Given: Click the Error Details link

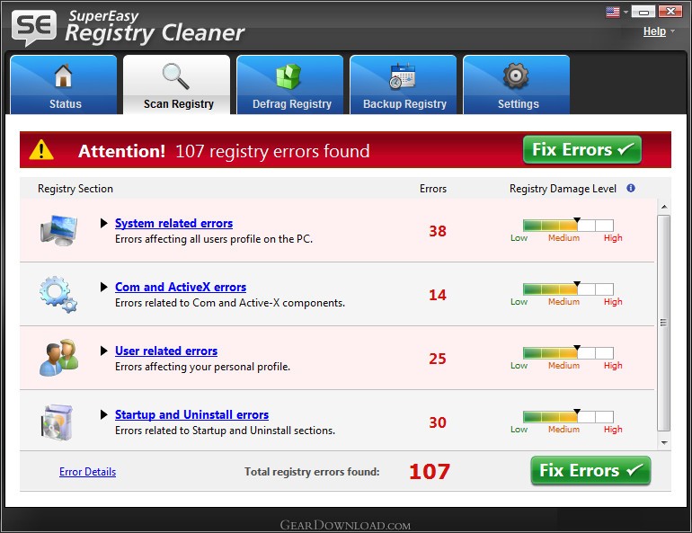Looking at the screenshot, I should tap(87, 472).
